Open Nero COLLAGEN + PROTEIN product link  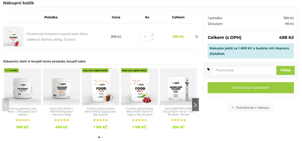click(61, 111)
